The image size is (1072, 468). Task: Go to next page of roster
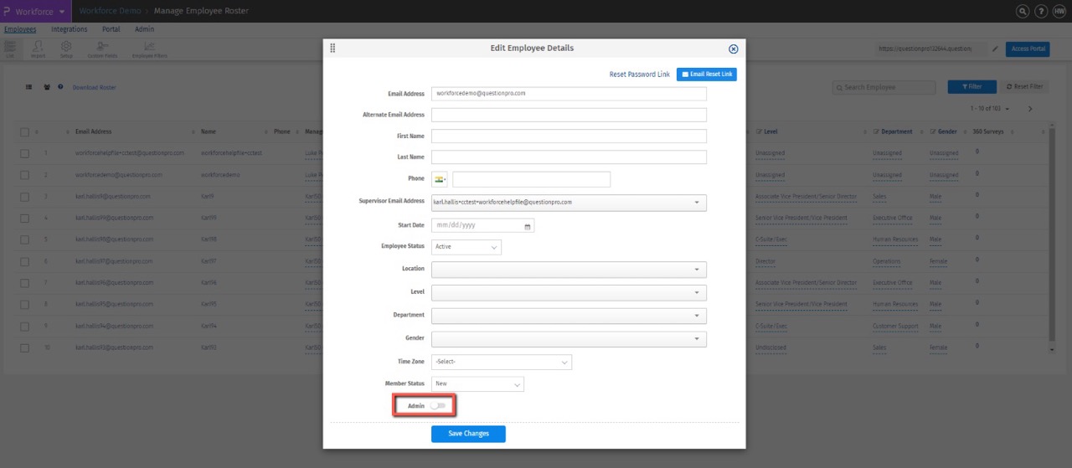click(x=1030, y=109)
